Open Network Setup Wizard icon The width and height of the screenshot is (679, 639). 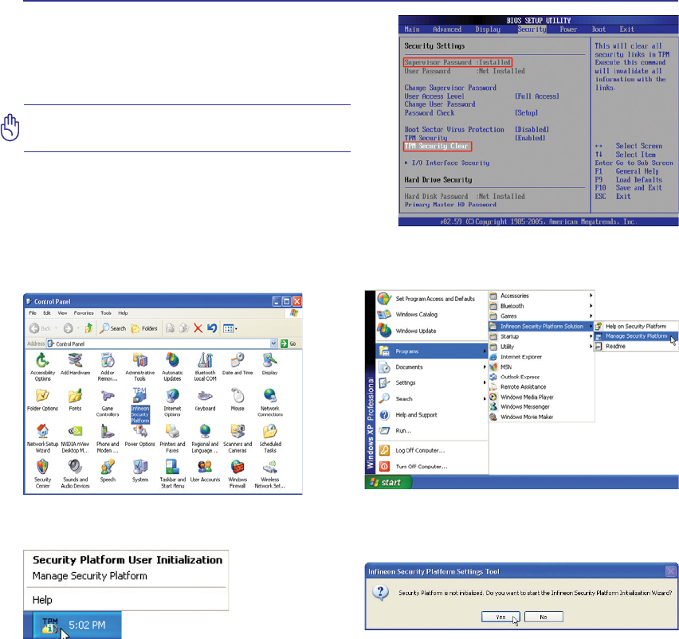(x=42, y=438)
